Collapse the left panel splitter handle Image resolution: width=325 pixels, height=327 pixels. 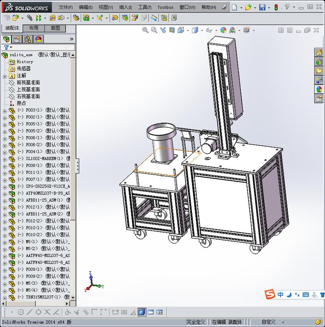tap(77, 166)
